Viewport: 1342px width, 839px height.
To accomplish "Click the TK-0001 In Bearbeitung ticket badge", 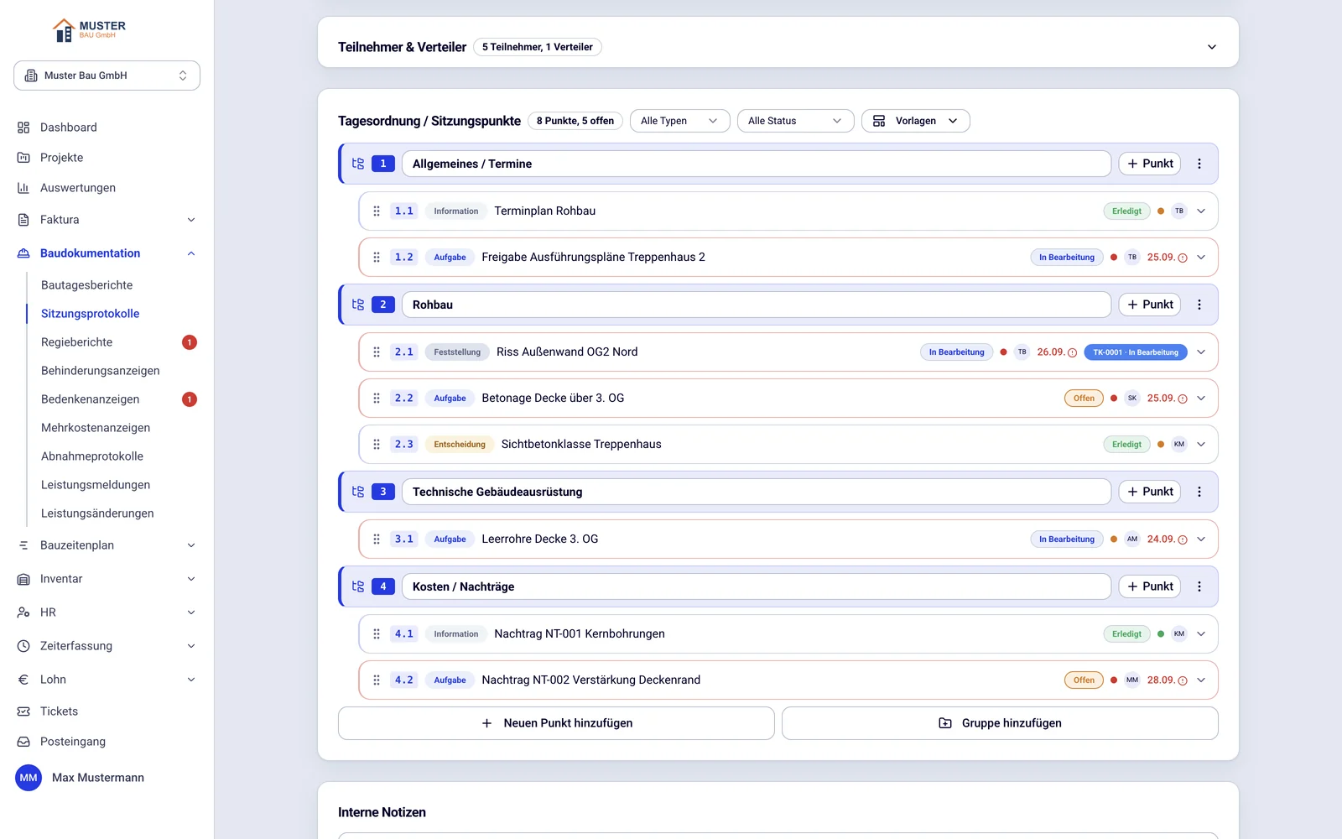I will pos(1136,352).
